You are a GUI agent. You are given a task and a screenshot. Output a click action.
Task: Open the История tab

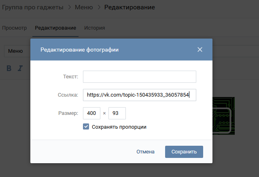94,28
